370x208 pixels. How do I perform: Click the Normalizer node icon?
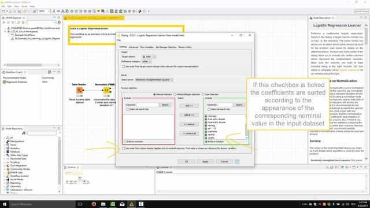106,90
